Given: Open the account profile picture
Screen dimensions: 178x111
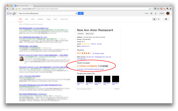Looking at the screenshot, I should coord(168,13).
